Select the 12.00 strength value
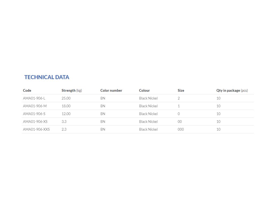Screen dimensions: 274x206 pos(66,114)
